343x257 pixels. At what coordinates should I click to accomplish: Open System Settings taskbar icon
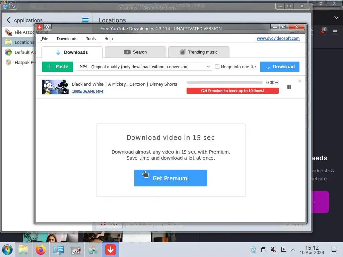(x=58, y=250)
